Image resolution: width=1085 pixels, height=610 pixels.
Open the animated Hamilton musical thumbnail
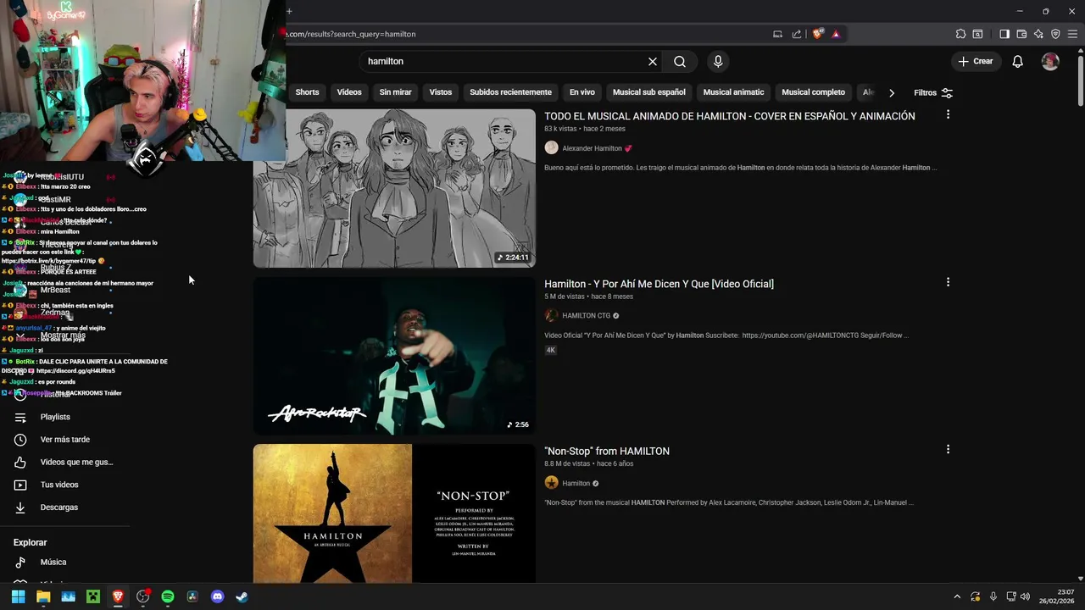[394, 188]
